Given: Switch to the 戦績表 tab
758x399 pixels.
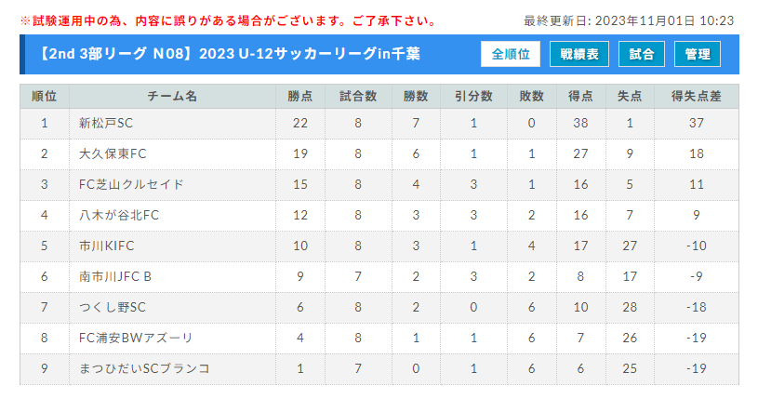Looking at the screenshot, I should pyautogui.click(x=579, y=54).
